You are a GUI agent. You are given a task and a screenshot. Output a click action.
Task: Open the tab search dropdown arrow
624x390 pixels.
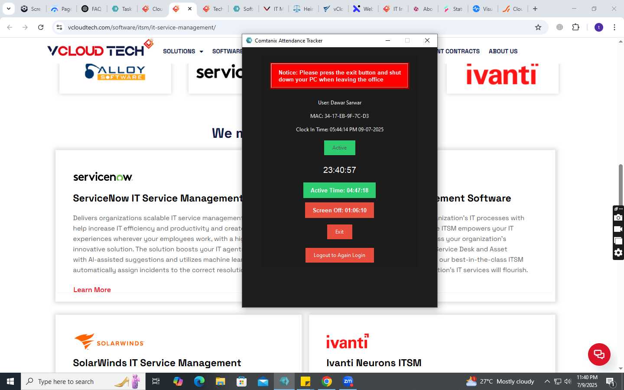click(x=8, y=9)
